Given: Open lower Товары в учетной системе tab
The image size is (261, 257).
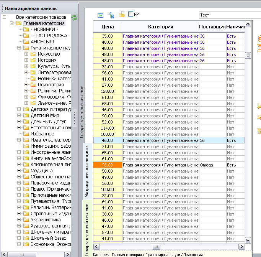Looking at the screenshot, I should 86,229.
